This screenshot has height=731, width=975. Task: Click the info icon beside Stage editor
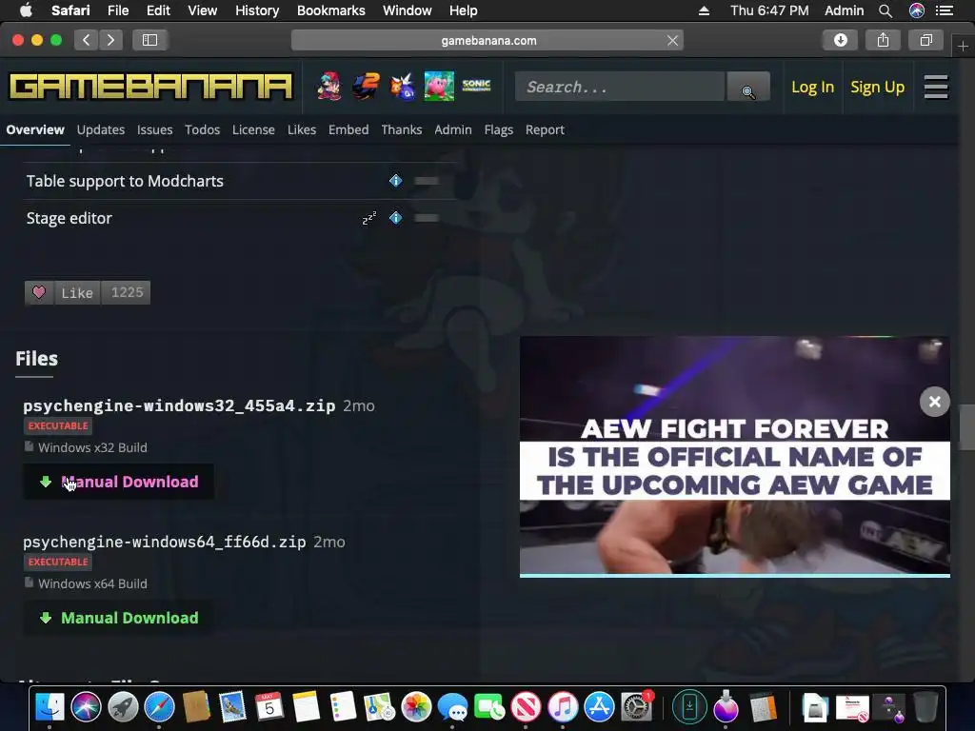tap(395, 218)
